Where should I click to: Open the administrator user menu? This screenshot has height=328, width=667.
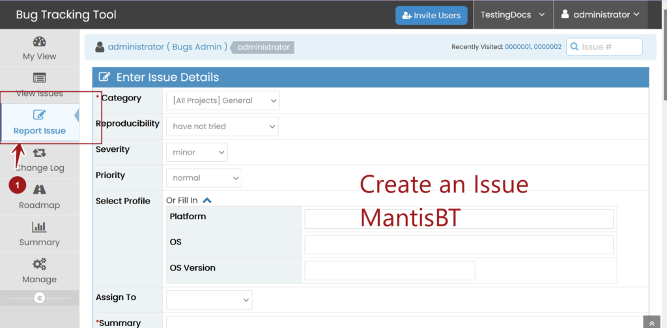(600, 15)
